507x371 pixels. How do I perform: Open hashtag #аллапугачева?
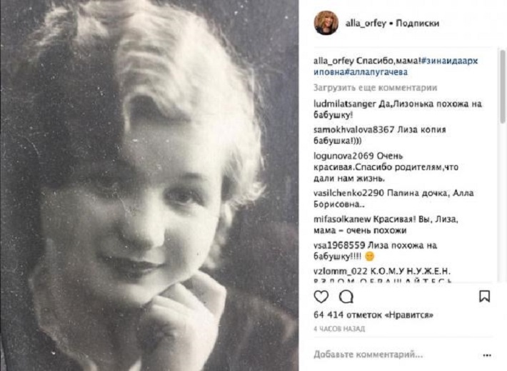pyautogui.click(x=377, y=72)
